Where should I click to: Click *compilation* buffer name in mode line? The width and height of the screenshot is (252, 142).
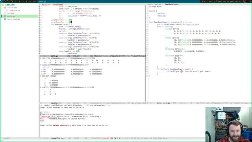coord(57,138)
